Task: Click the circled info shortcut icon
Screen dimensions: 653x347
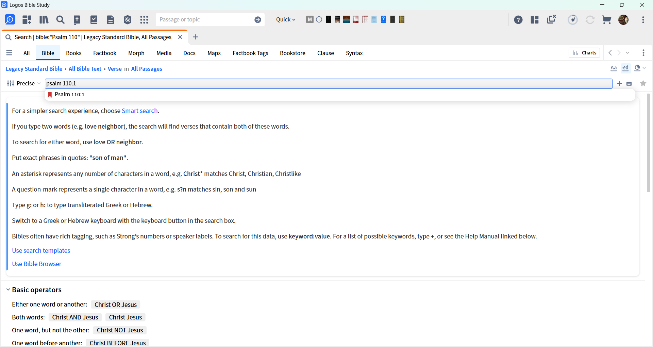Action: point(319,19)
